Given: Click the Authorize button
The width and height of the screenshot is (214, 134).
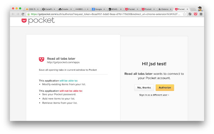Looking at the screenshot, I should [165, 88].
